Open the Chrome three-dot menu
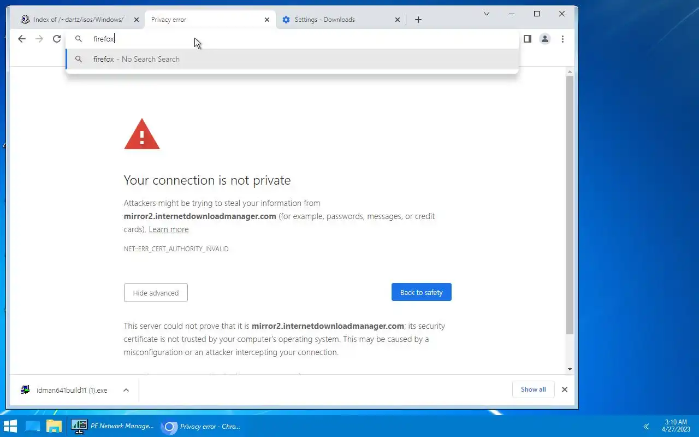The image size is (699, 437). 562,39
